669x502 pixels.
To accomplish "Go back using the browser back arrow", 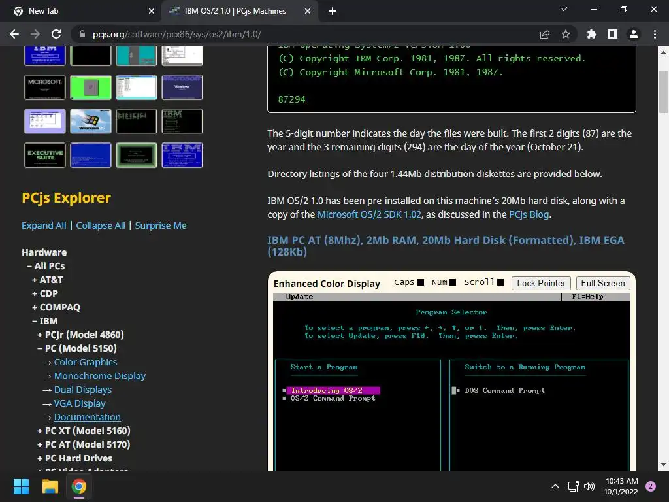I will point(14,34).
